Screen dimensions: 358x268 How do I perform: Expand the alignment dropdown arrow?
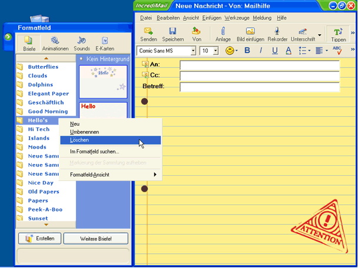(x=327, y=51)
